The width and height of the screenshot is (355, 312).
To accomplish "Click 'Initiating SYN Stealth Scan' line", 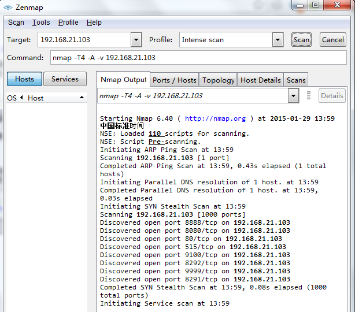I will pyautogui.click(x=173, y=207).
